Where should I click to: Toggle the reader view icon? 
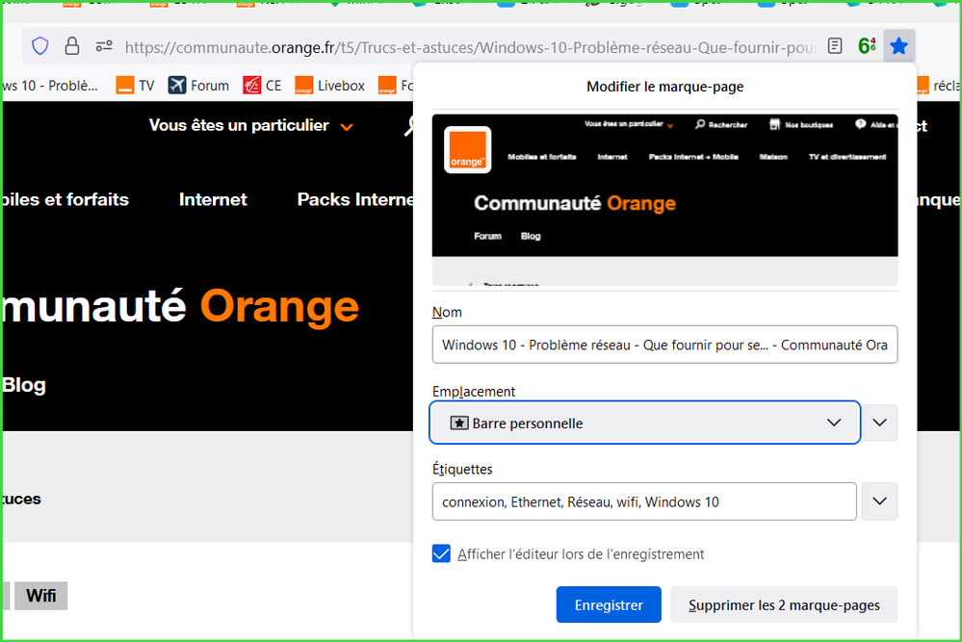836,46
